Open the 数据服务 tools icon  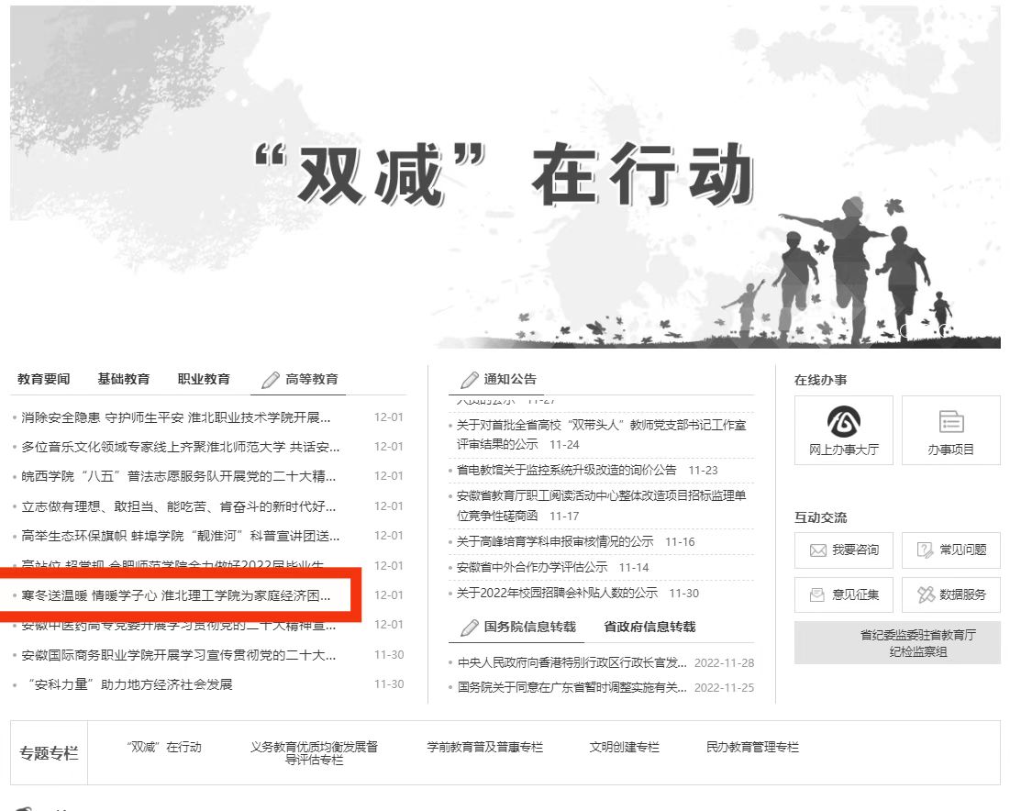pos(926,595)
